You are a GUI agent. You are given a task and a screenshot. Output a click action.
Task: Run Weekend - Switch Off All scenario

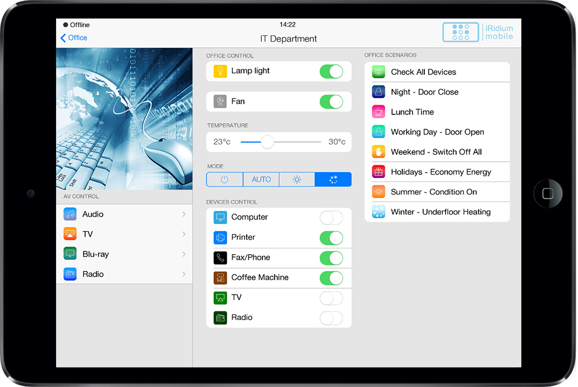[437, 151]
